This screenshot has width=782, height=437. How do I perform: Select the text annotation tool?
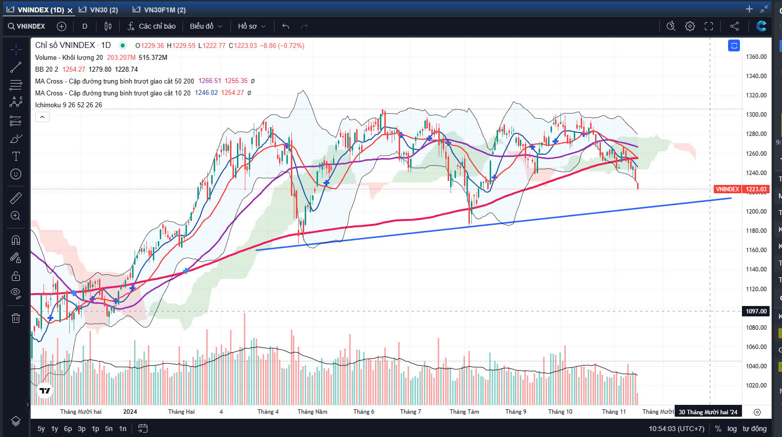point(16,156)
